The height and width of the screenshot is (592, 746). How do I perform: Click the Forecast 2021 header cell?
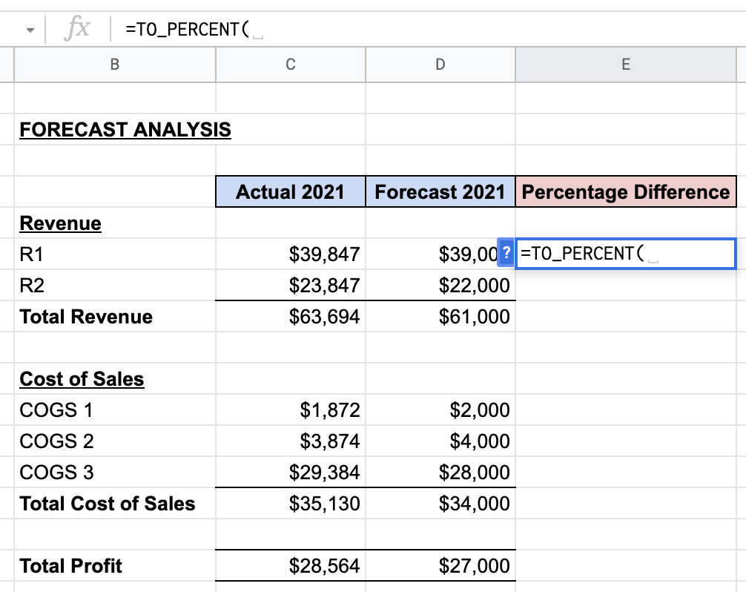click(x=440, y=191)
